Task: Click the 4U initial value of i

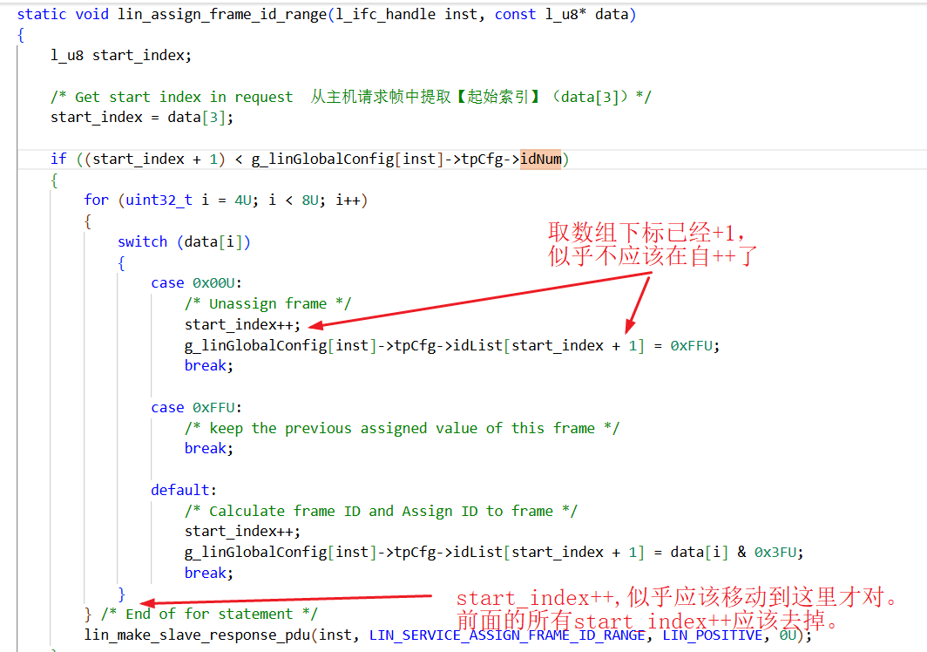Action: coord(243,200)
